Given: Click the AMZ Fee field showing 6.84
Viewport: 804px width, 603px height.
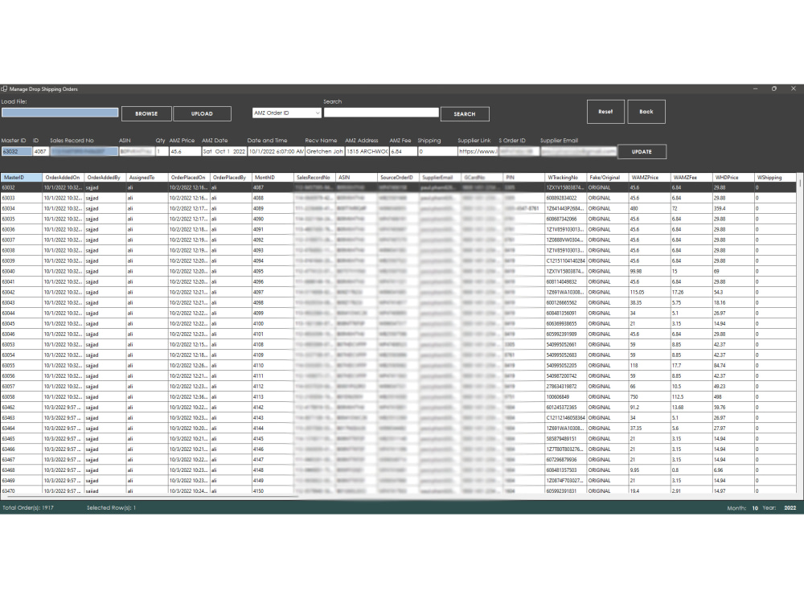Looking at the screenshot, I should 403,151.
